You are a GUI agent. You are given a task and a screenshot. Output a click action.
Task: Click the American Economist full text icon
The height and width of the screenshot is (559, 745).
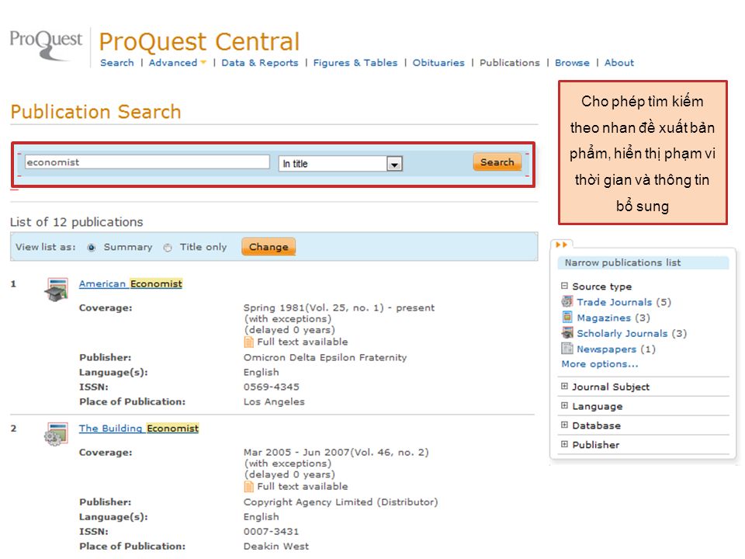(x=248, y=342)
